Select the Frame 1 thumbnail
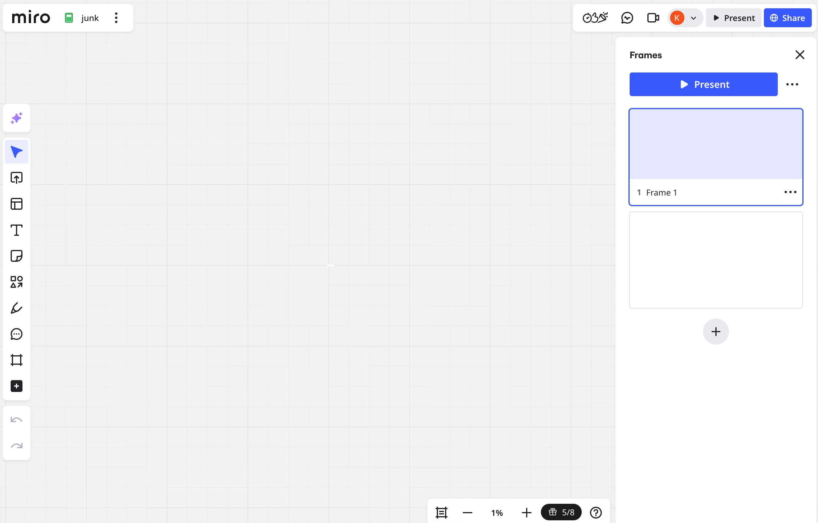 click(x=716, y=144)
